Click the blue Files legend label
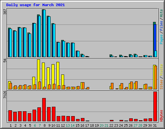This screenshot has height=129, width=165. tap(161, 25)
